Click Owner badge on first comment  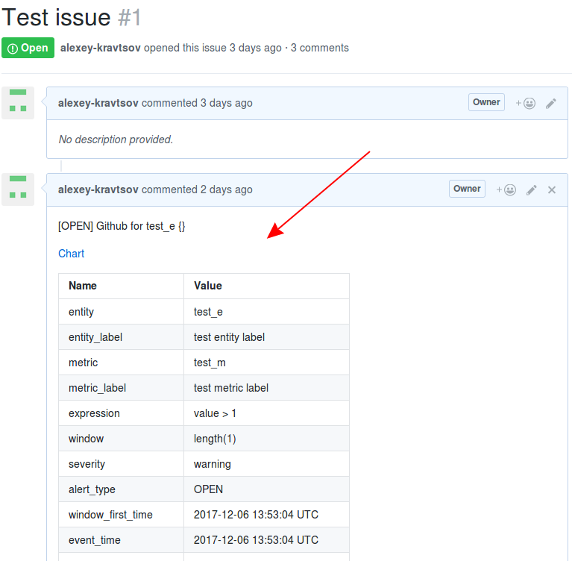coord(486,102)
